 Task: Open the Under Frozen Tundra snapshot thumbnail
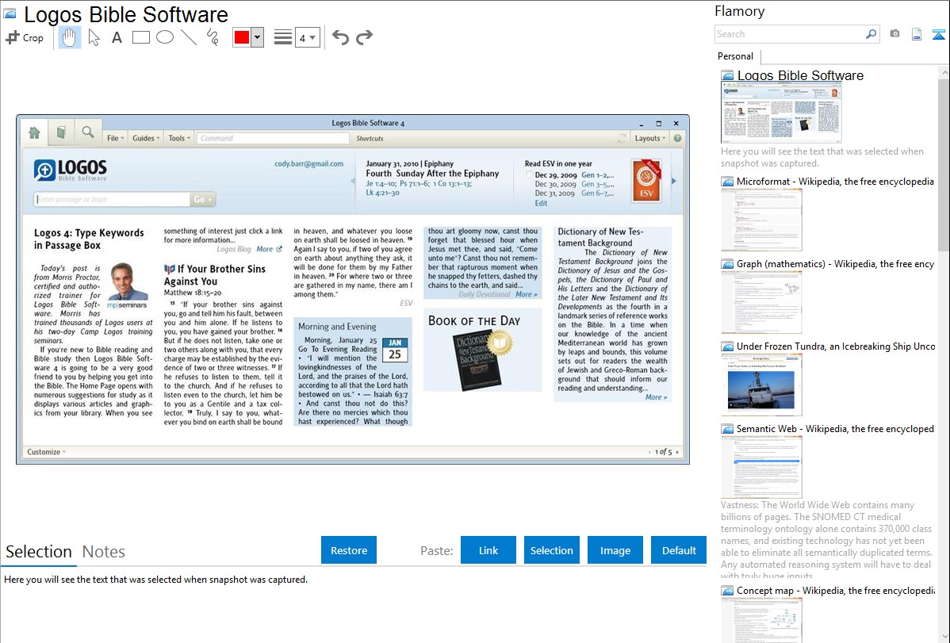tap(761, 385)
